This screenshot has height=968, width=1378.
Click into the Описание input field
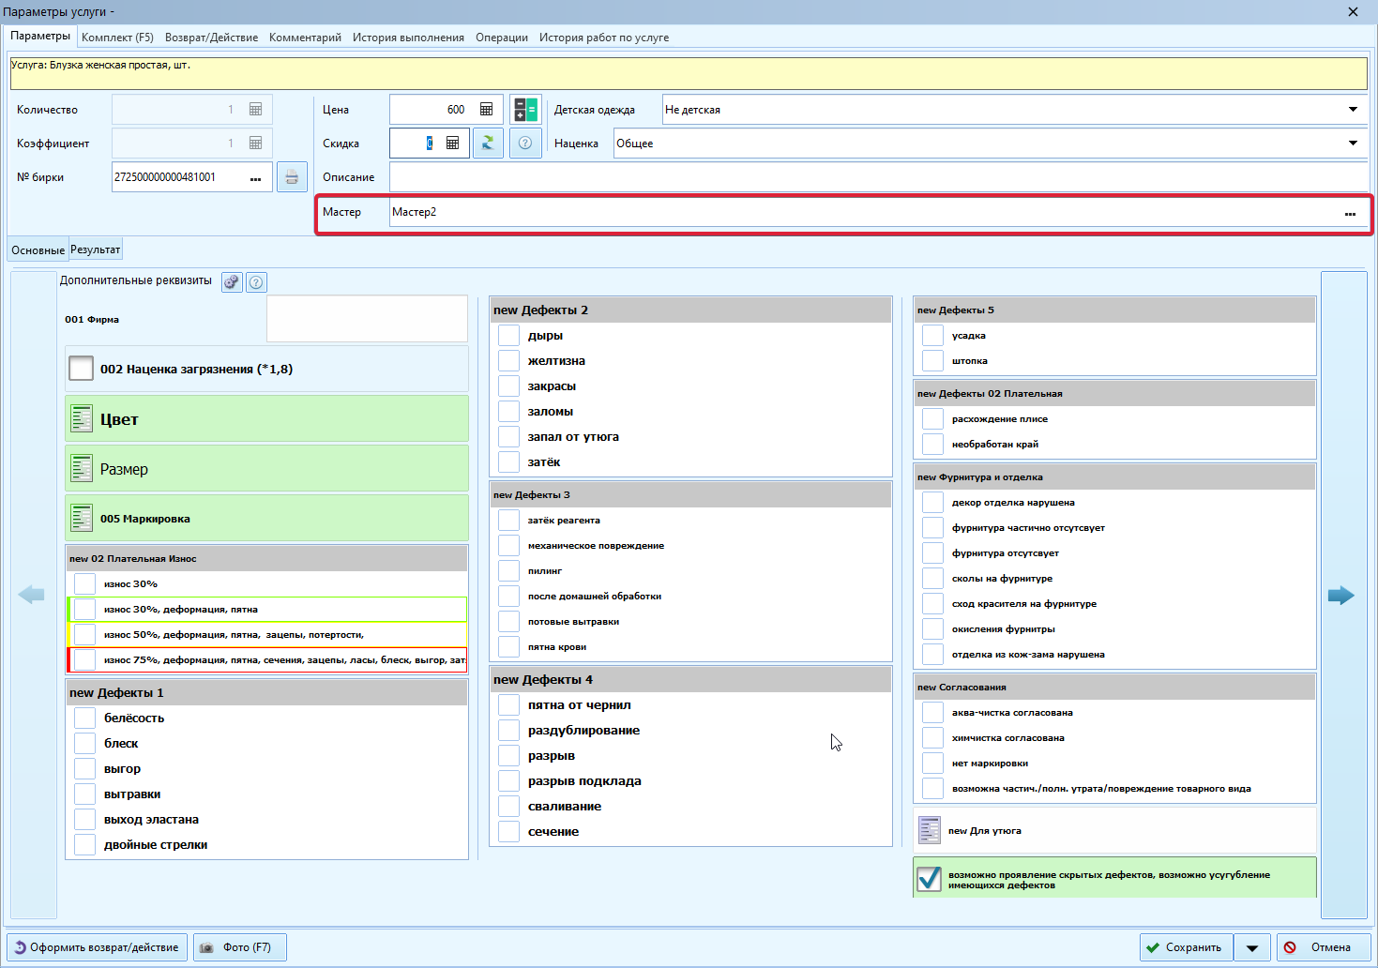tap(878, 177)
